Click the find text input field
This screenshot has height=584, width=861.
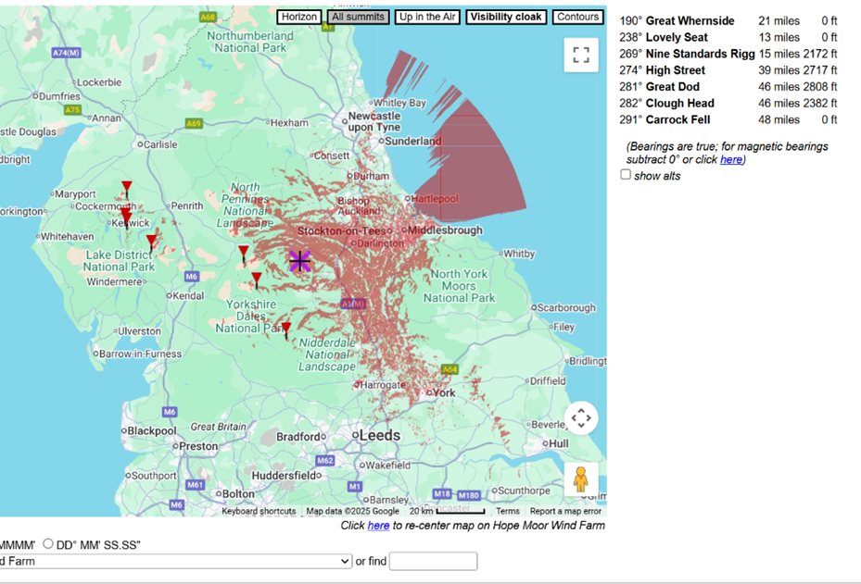[x=433, y=561]
